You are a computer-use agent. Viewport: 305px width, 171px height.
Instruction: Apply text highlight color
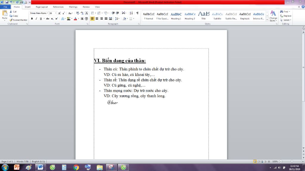click(x=69, y=19)
